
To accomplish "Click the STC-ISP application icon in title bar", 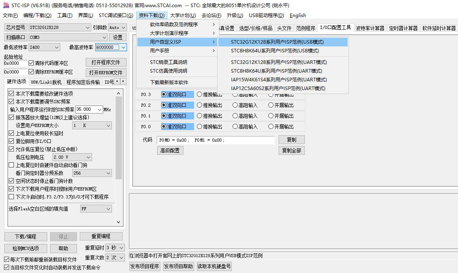I will pos(6,5).
